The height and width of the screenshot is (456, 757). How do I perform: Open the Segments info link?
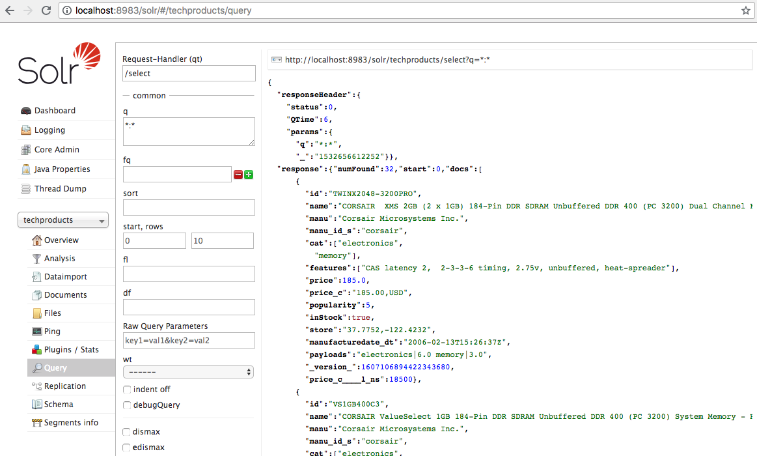71,423
